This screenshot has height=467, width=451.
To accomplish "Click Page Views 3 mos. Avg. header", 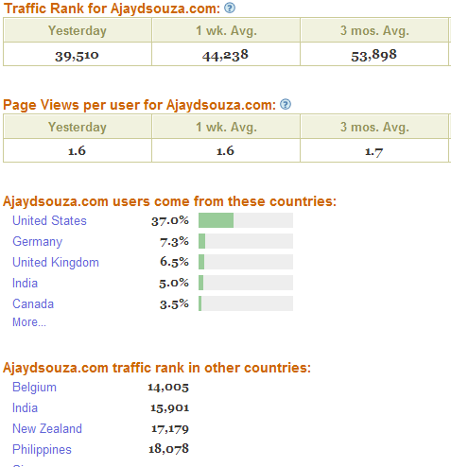I will (374, 127).
